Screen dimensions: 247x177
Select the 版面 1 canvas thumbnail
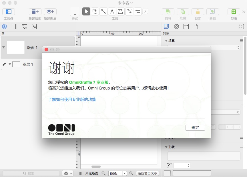16,47
